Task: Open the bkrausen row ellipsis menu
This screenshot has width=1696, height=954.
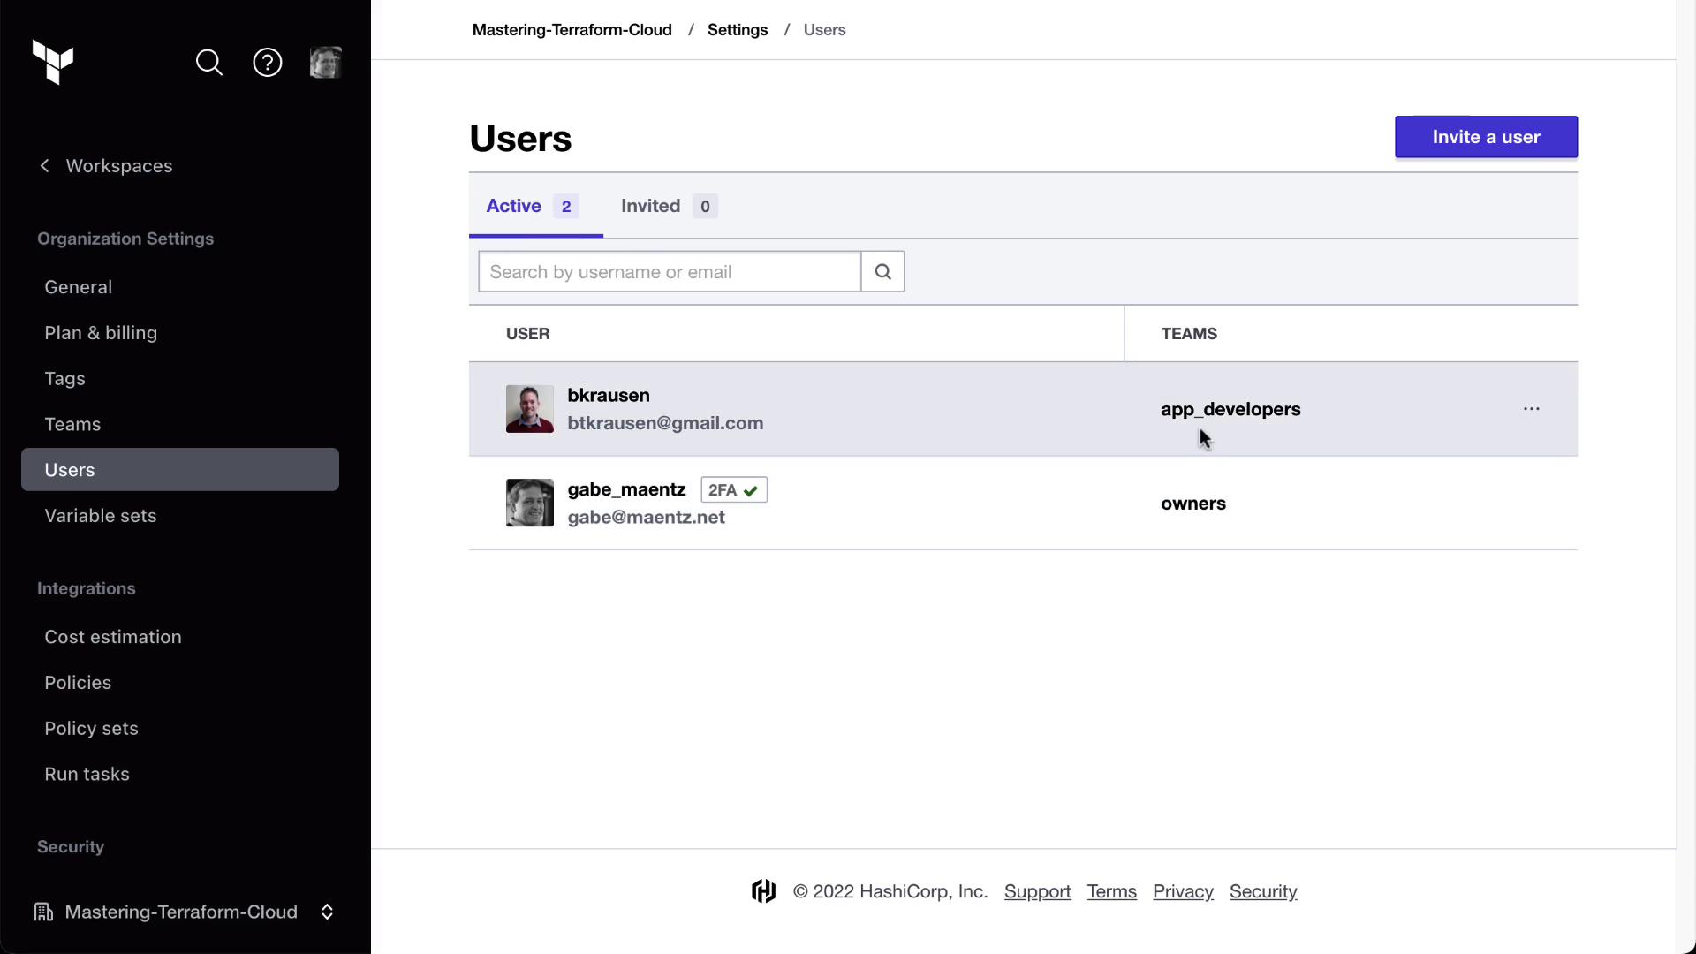Action: [x=1532, y=409]
